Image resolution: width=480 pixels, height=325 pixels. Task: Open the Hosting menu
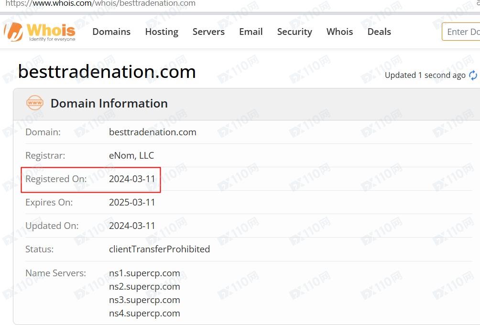point(162,32)
